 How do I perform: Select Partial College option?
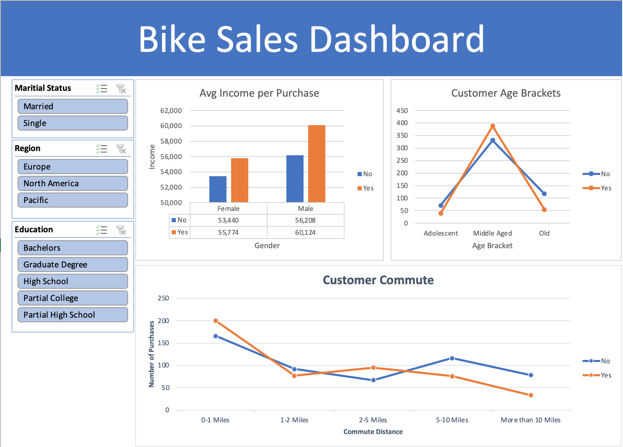pos(72,298)
